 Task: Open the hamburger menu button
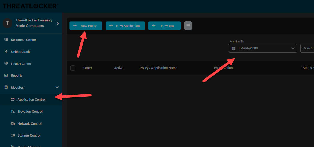tap(188, 26)
